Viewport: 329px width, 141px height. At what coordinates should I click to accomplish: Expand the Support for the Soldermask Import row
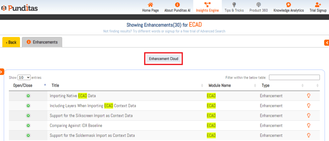(x=28, y=136)
